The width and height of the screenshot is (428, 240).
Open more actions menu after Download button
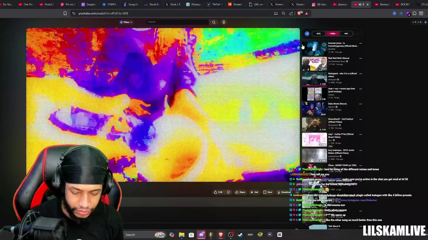[x=297, y=192]
